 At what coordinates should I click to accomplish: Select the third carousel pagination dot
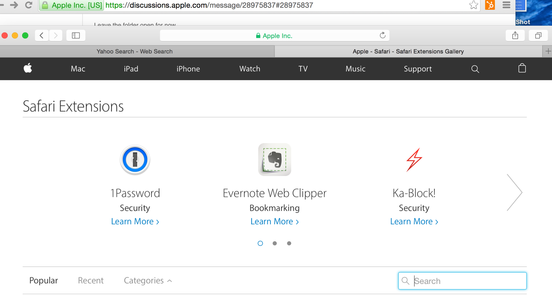289,243
